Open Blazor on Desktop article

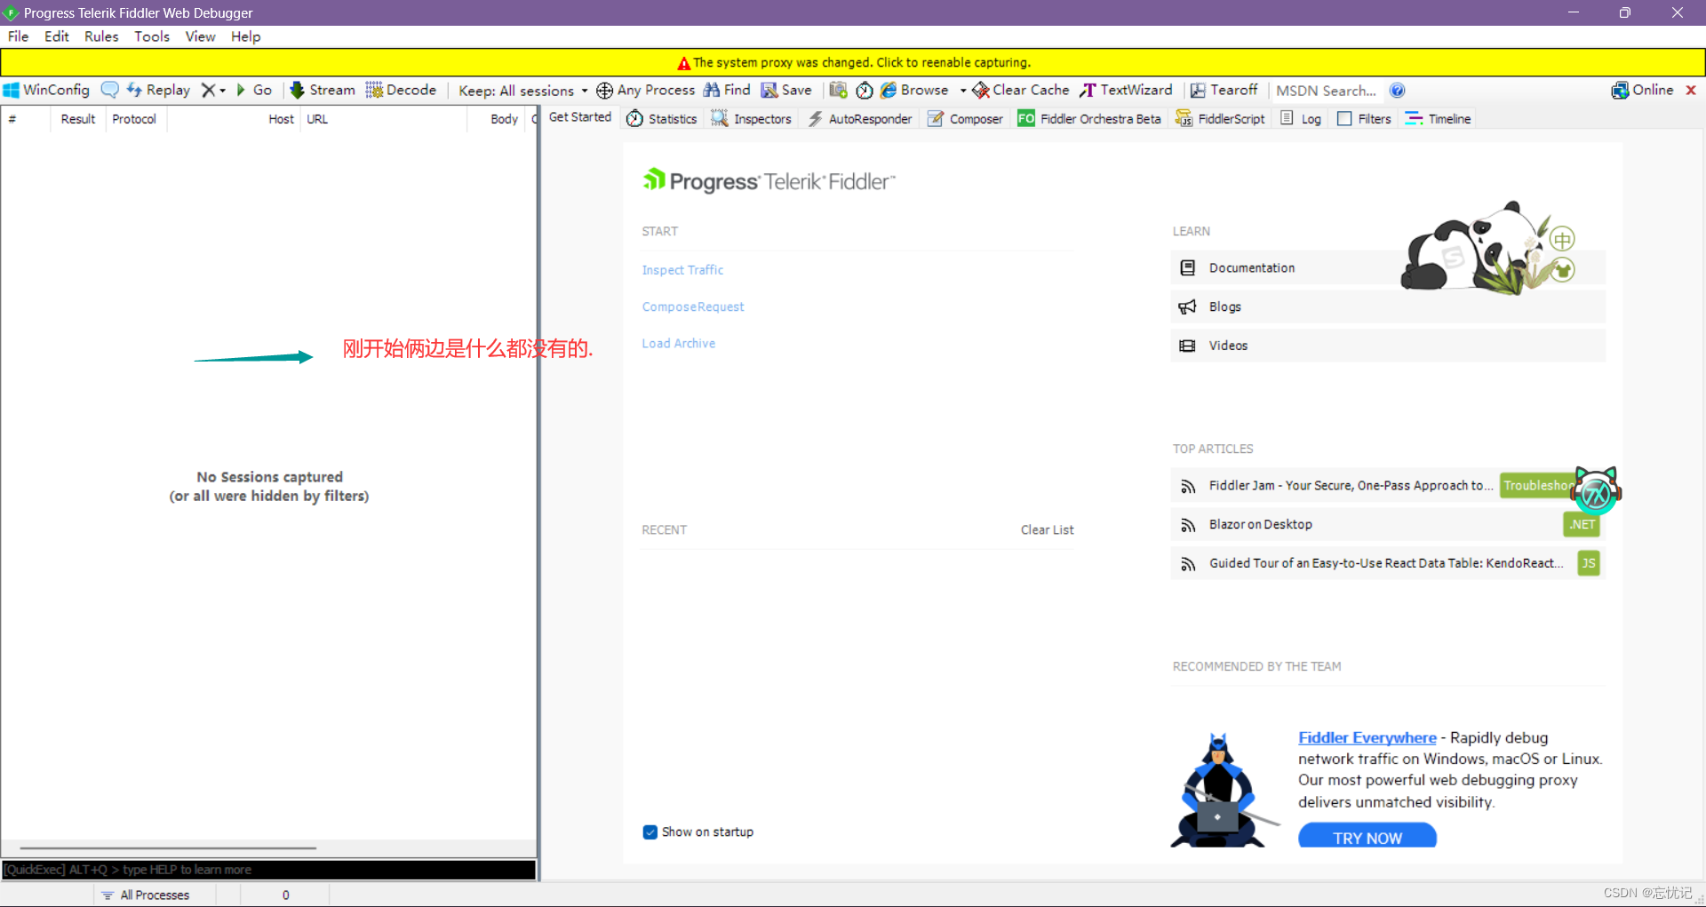coord(1388,524)
